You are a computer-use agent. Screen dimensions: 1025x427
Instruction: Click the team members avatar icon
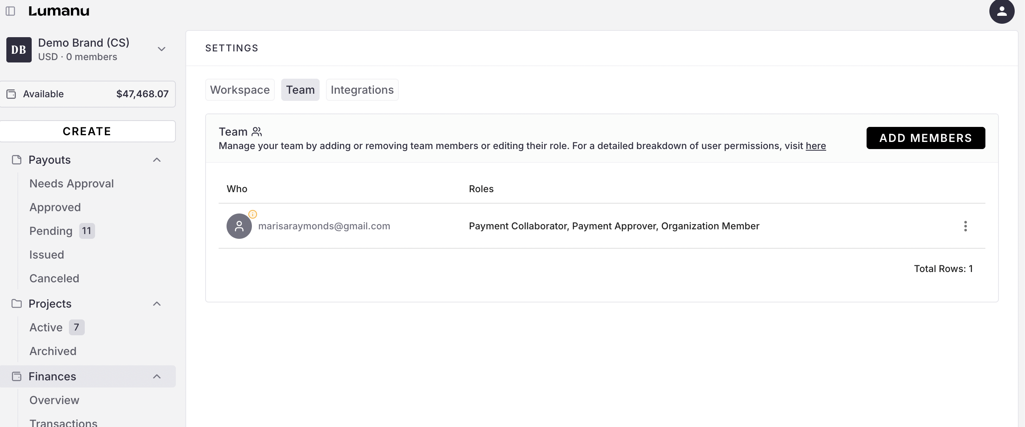[x=239, y=226]
